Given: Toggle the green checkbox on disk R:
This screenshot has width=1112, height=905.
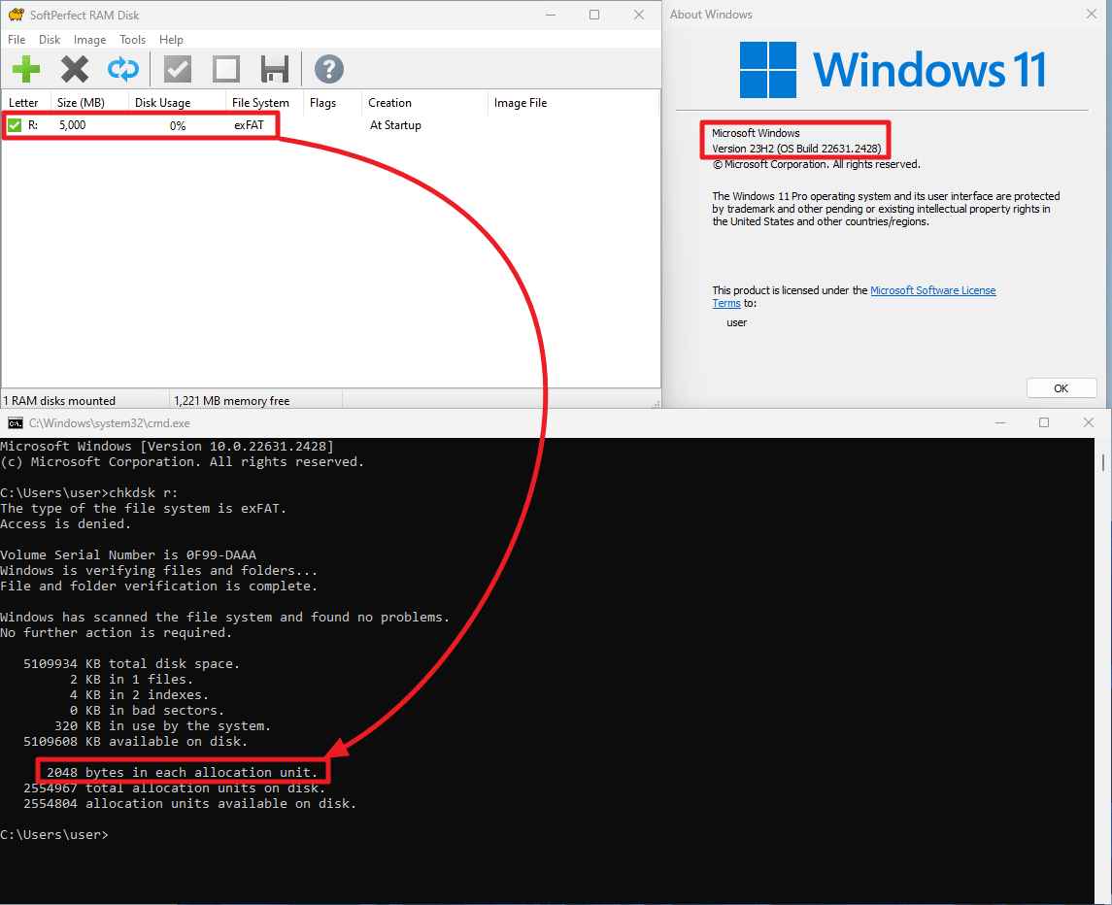Looking at the screenshot, I should tap(15, 125).
